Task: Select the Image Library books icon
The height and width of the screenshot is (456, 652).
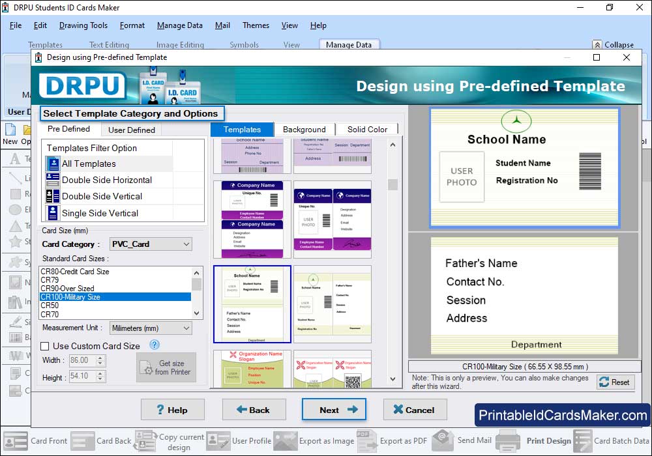Action: [x=15, y=302]
